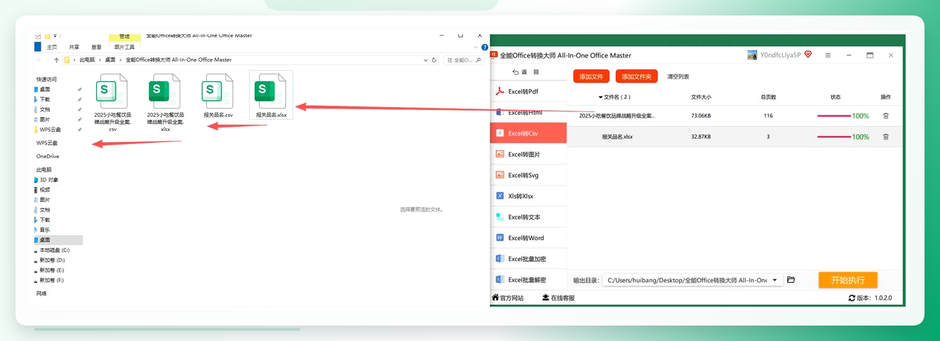Select OneDrive in navigation pane

tap(48, 156)
